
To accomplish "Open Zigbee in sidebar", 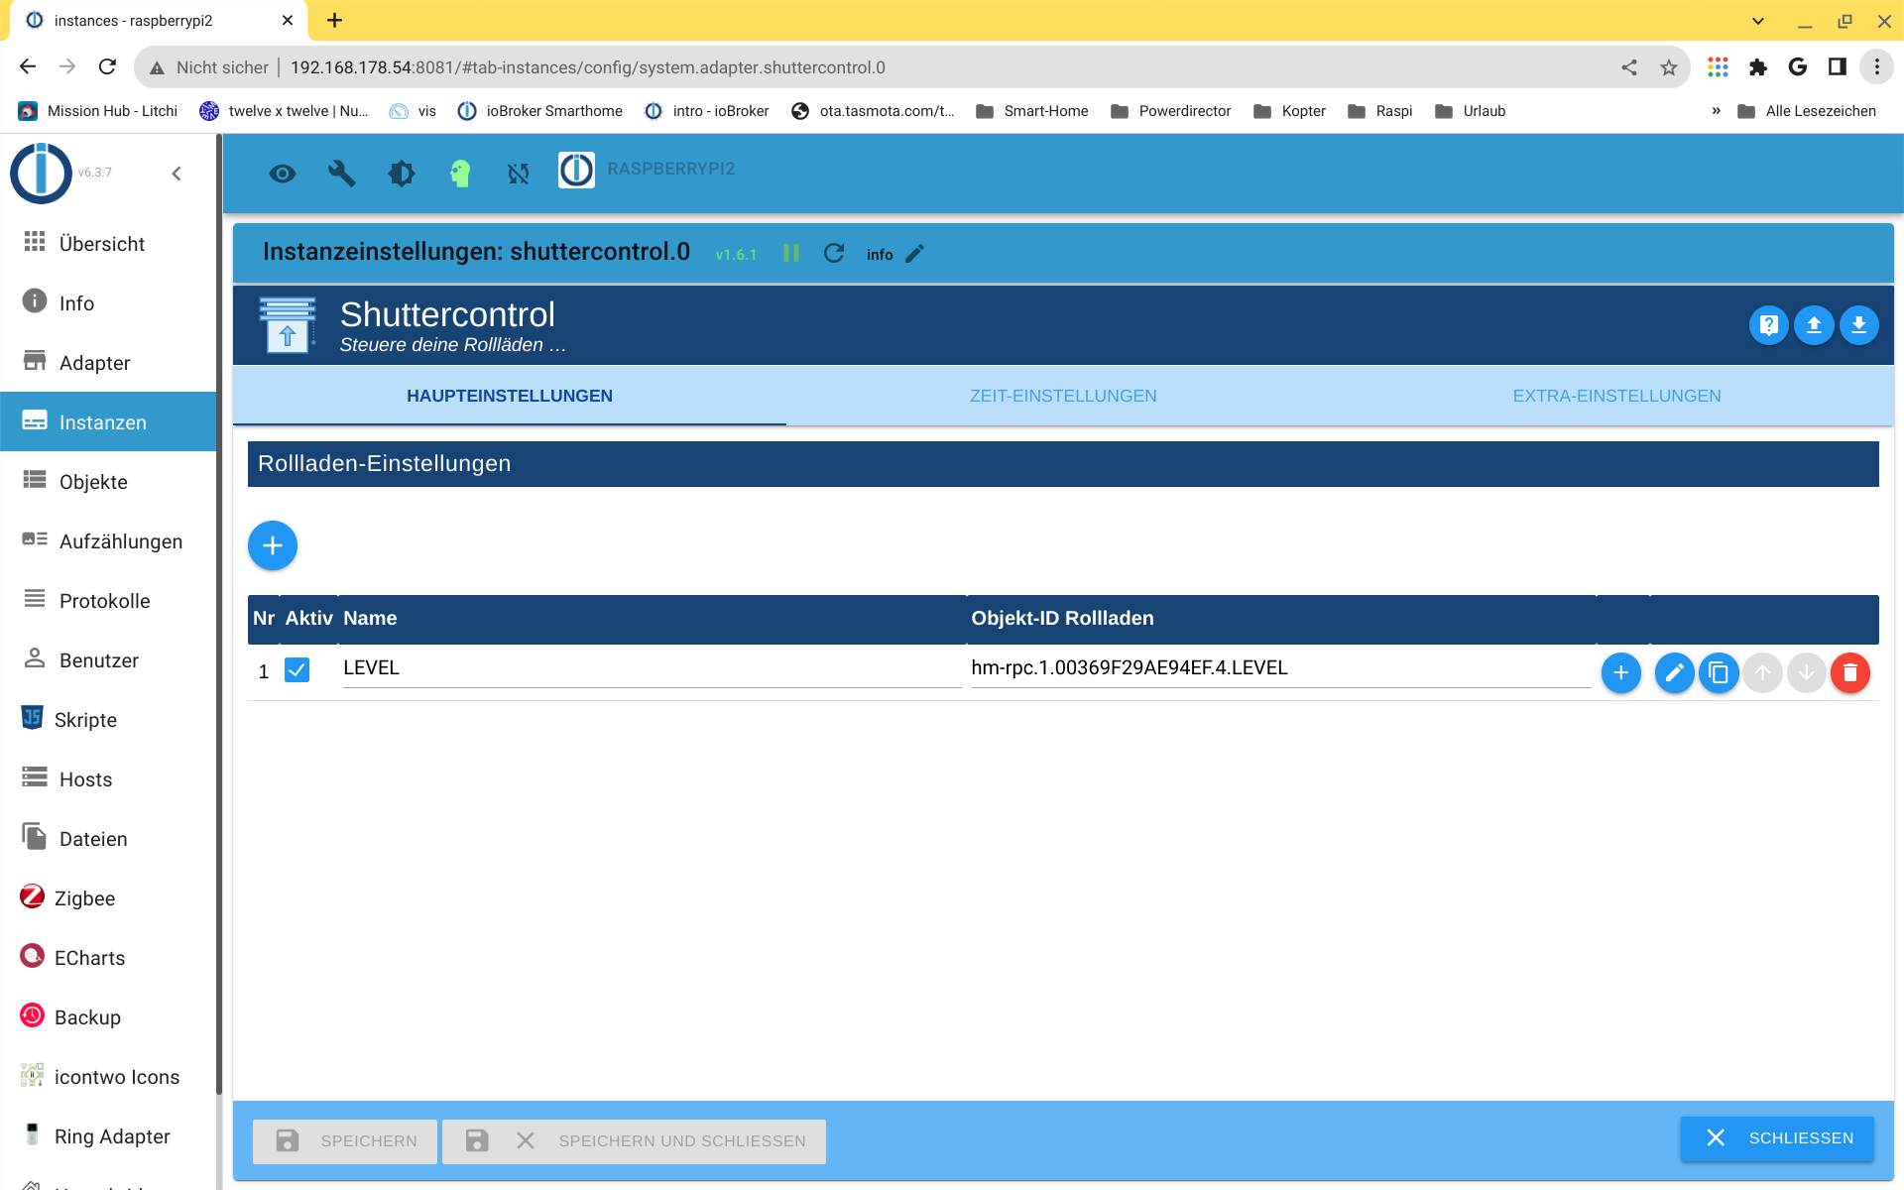I will pos(108,898).
